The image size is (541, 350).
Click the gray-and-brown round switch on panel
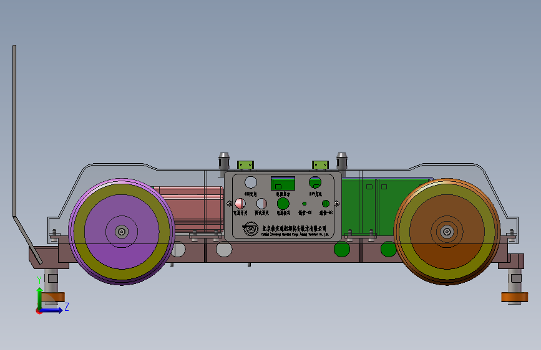tap(261, 204)
